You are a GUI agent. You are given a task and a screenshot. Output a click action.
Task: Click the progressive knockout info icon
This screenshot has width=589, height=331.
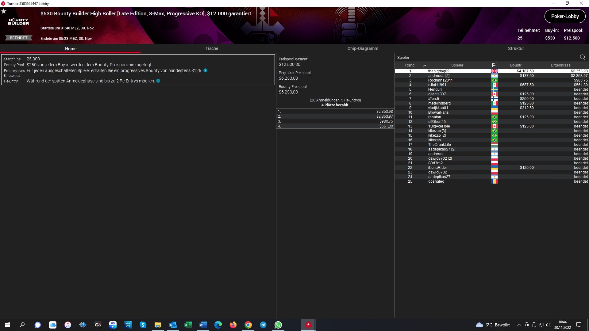click(x=206, y=70)
